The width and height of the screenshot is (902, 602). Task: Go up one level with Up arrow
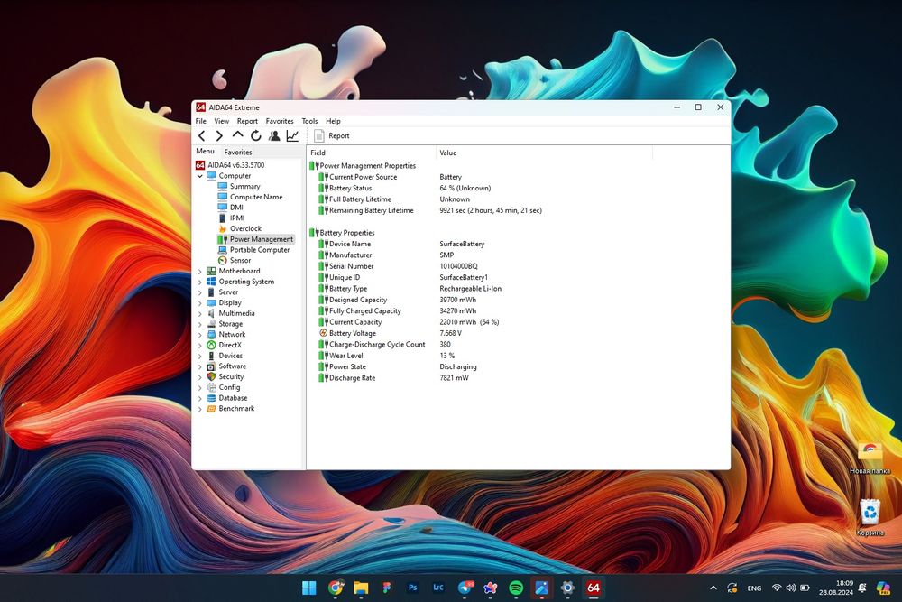click(238, 135)
